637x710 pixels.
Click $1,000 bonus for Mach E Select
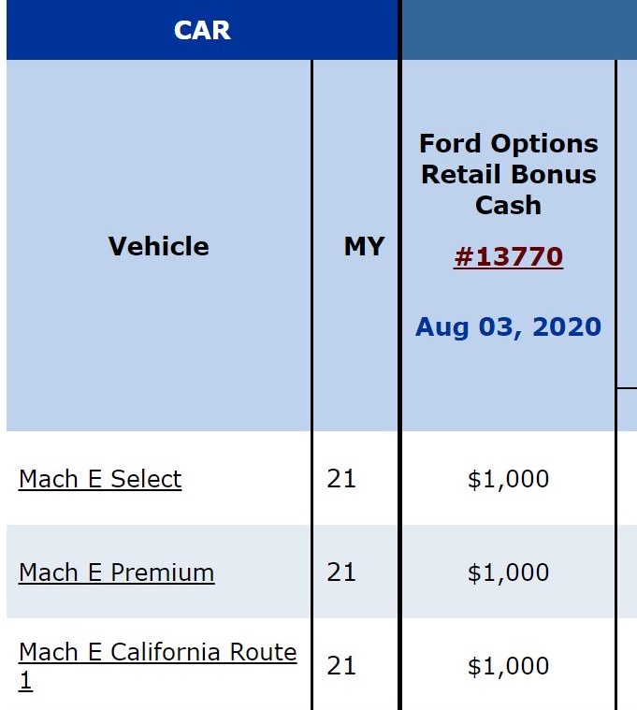pyautogui.click(x=509, y=479)
